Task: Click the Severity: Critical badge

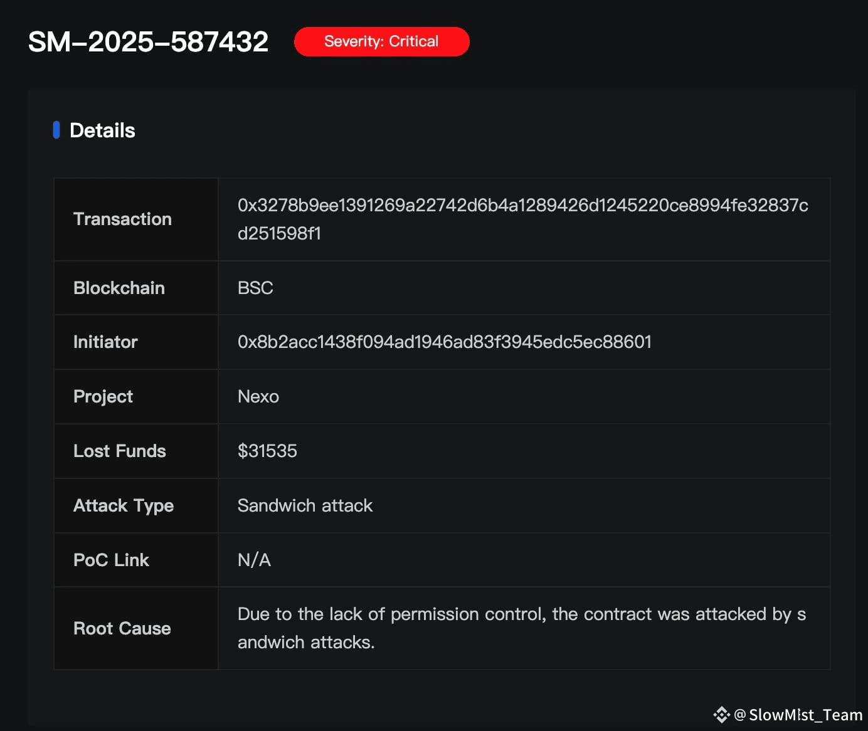Action: 381,41
